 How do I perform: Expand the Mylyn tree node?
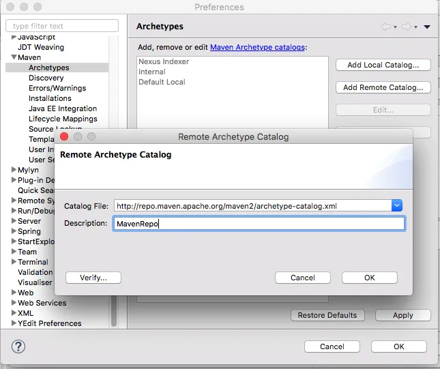14,169
